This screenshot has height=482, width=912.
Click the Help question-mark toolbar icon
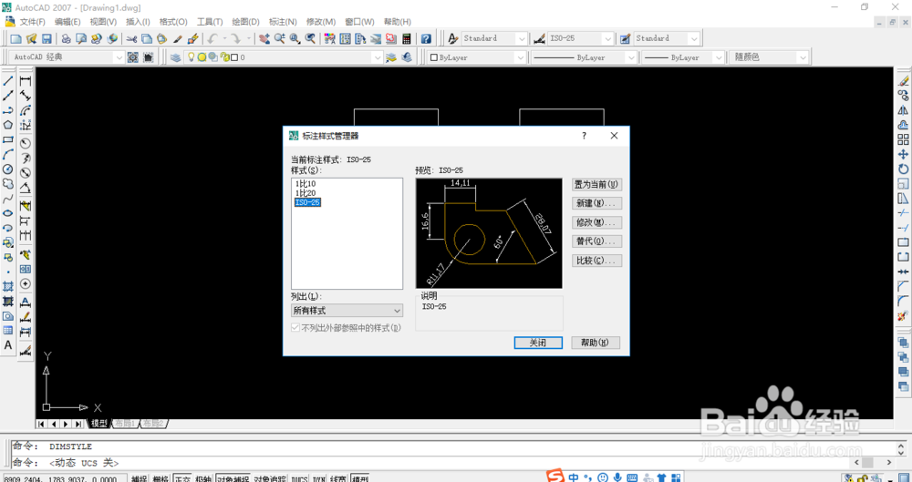point(426,39)
